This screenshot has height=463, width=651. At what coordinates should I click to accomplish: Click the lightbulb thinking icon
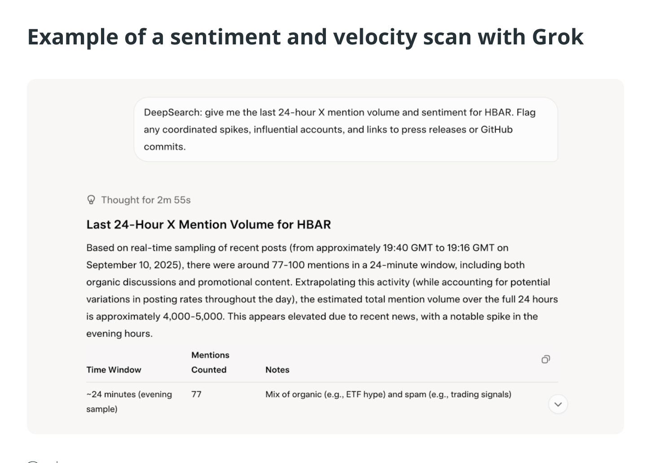coord(91,200)
